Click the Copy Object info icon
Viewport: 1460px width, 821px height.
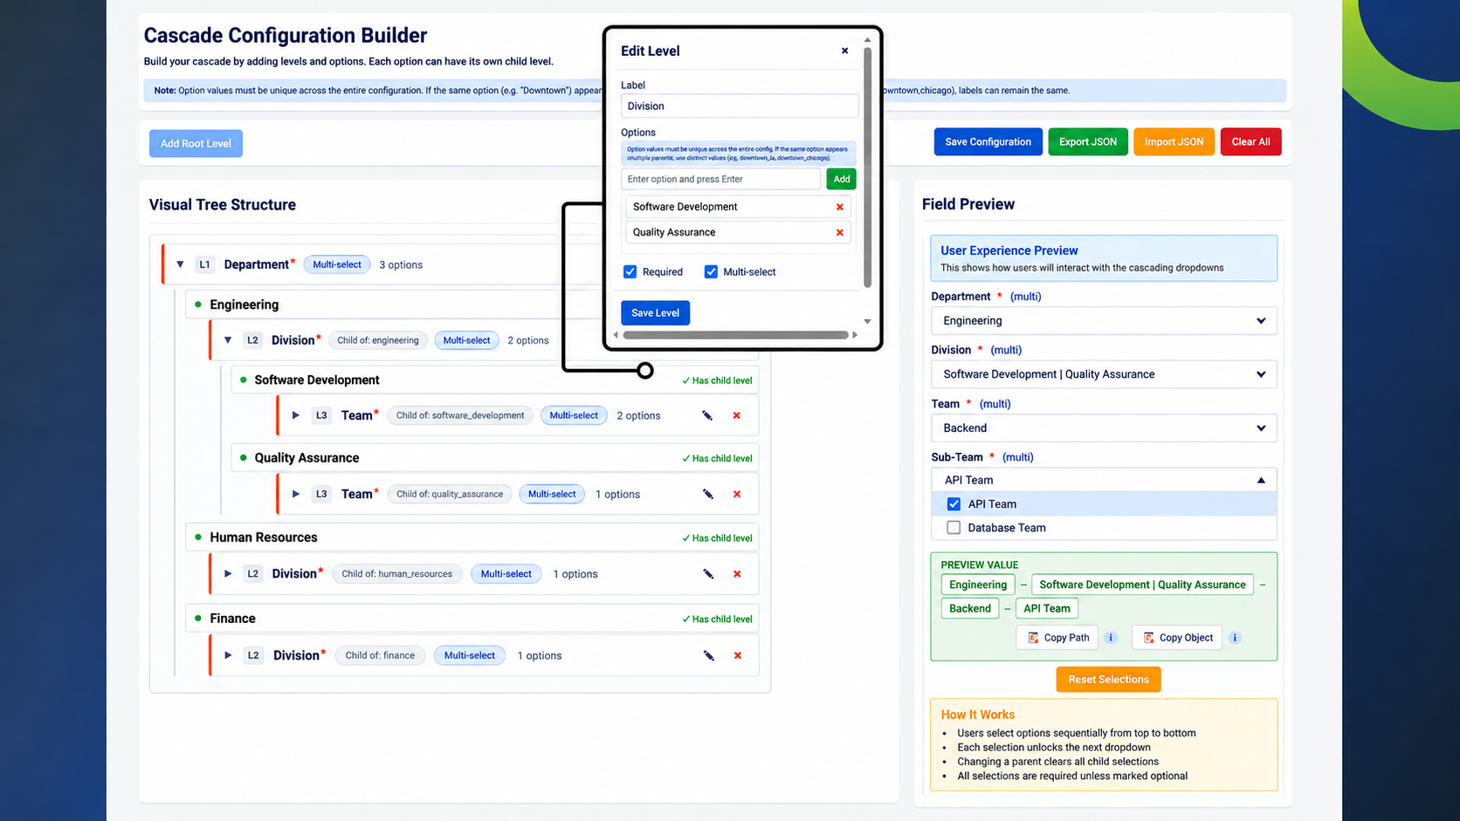coord(1235,638)
